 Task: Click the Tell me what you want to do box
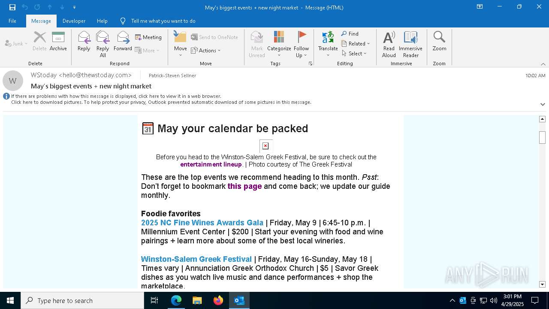(x=163, y=21)
